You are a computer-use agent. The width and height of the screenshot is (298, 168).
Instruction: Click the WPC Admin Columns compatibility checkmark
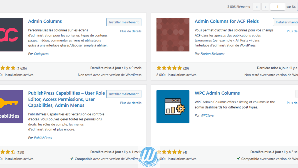239,158
